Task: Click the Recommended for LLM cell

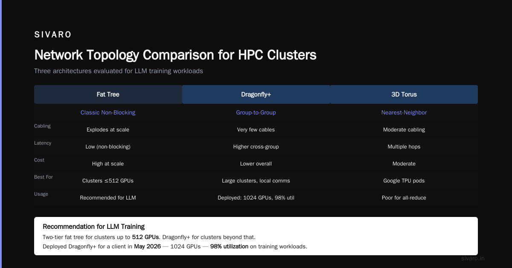Action: [108, 198]
